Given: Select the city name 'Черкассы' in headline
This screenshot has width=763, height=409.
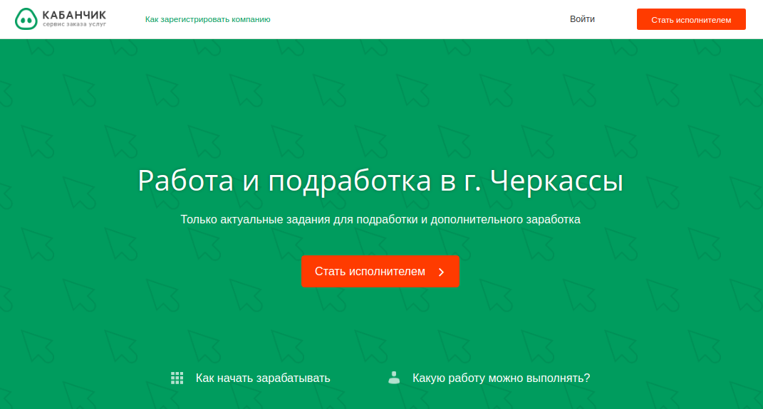Looking at the screenshot, I should pos(558,181).
